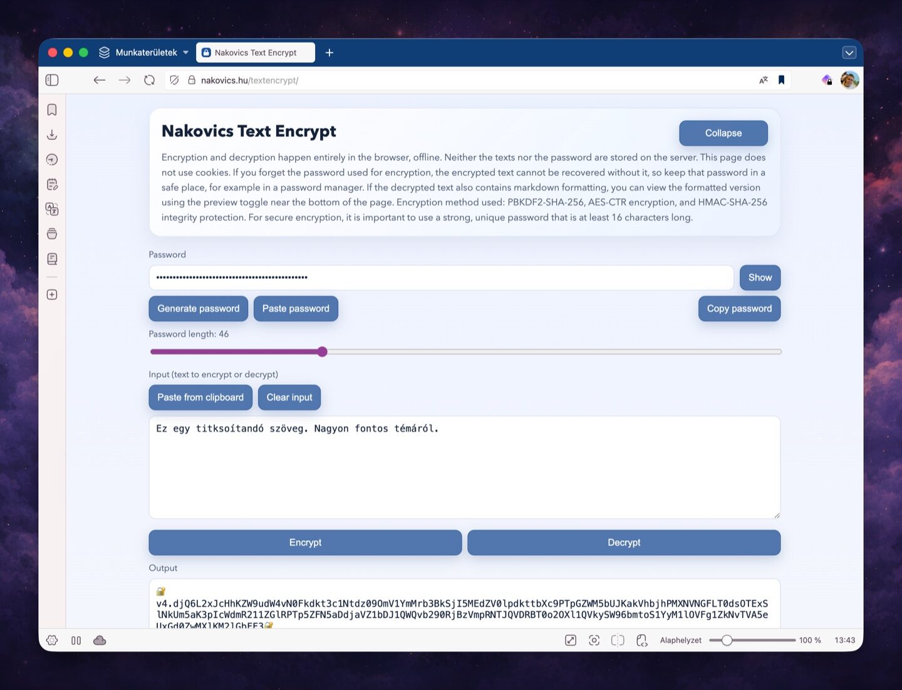Go back to the previous page

pos(100,80)
